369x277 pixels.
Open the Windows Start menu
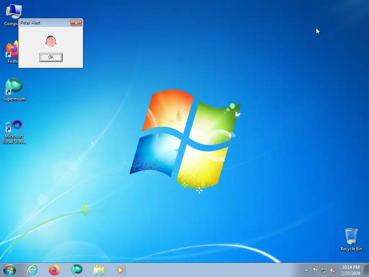(10, 270)
